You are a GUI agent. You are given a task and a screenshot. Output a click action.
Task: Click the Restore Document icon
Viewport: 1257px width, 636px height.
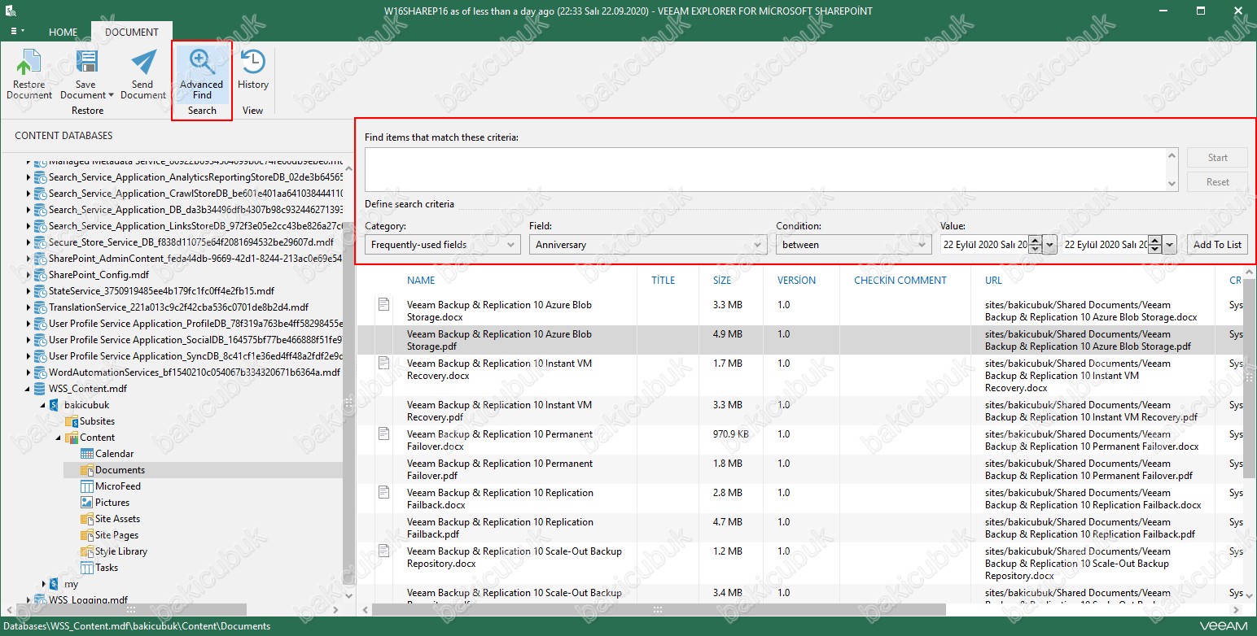coord(29,63)
